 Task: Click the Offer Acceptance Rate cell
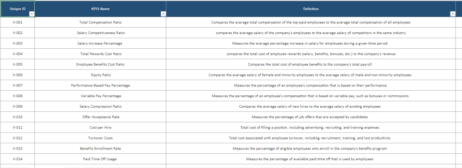[x=100, y=117]
